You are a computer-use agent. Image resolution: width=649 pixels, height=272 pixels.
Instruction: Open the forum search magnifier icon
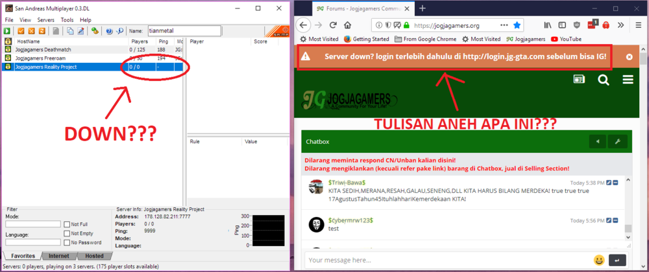(604, 80)
